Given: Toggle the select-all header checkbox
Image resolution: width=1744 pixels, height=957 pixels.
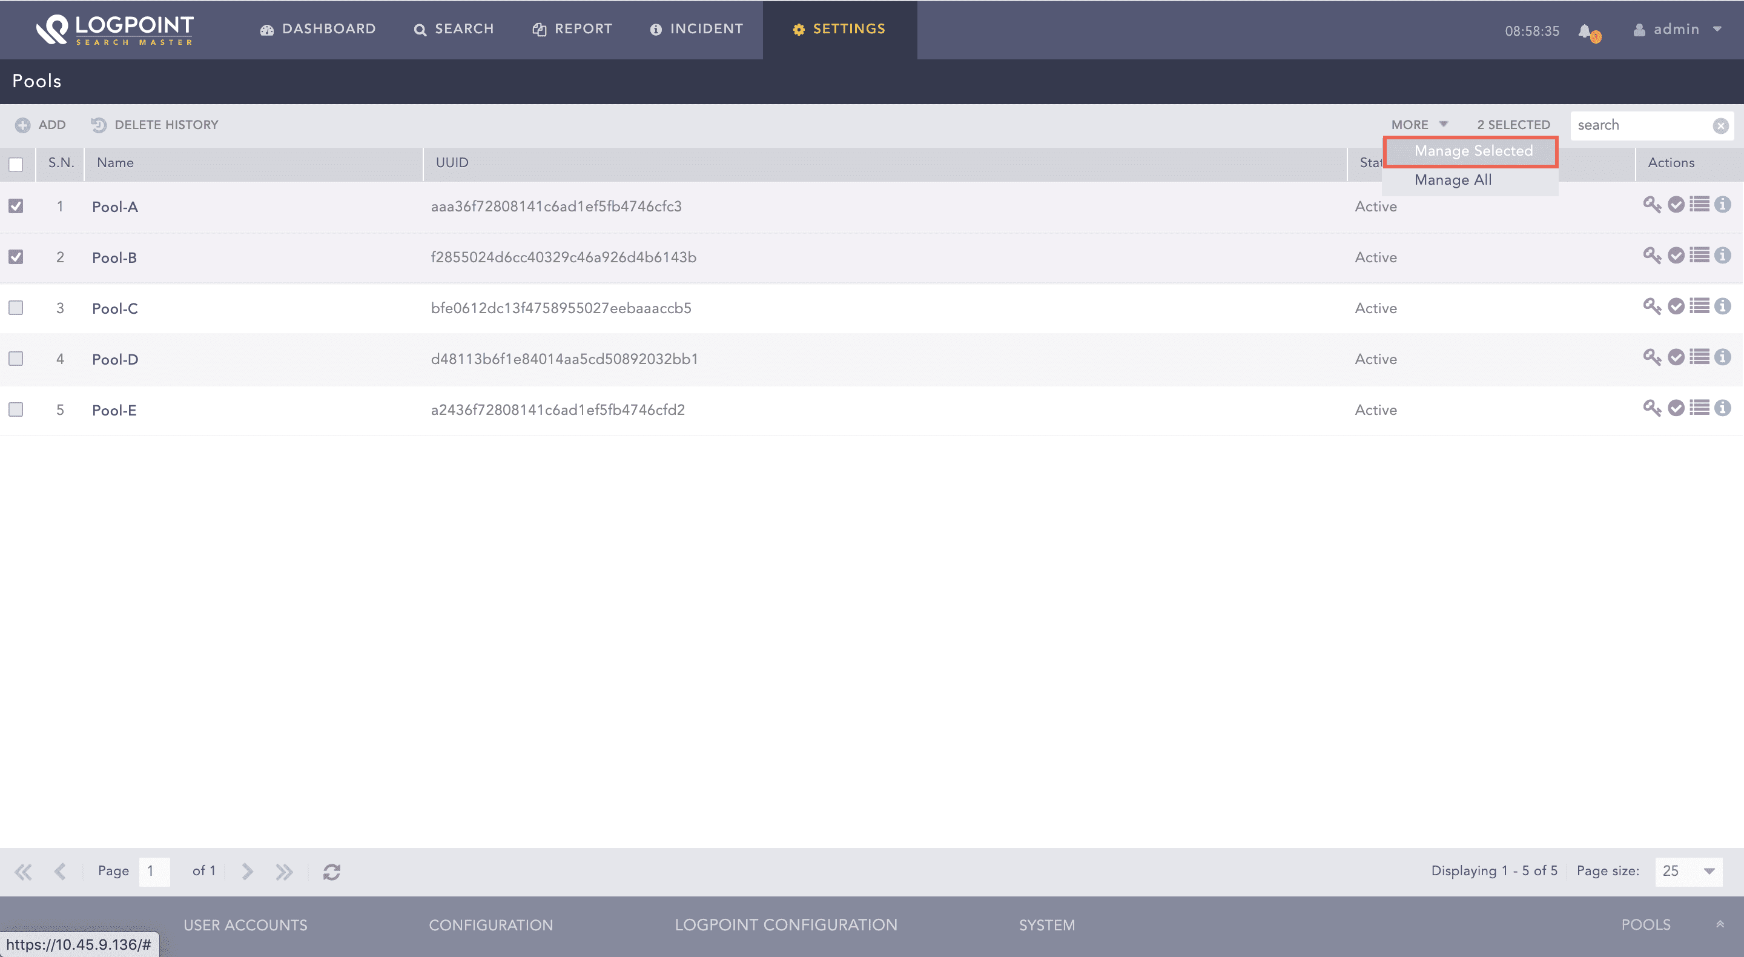Looking at the screenshot, I should click(16, 164).
